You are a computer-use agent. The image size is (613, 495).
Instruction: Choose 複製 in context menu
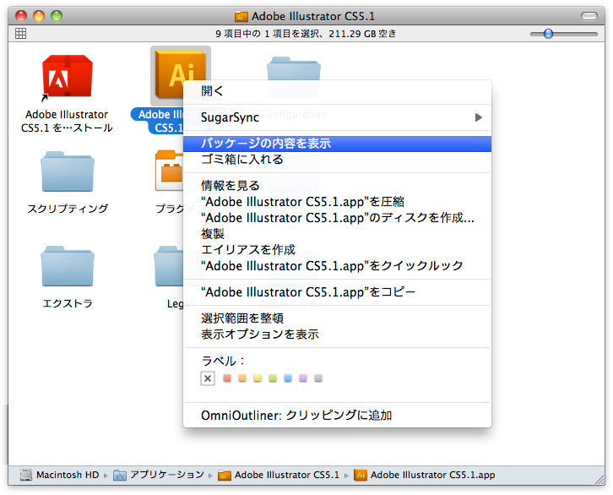tap(337, 234)
